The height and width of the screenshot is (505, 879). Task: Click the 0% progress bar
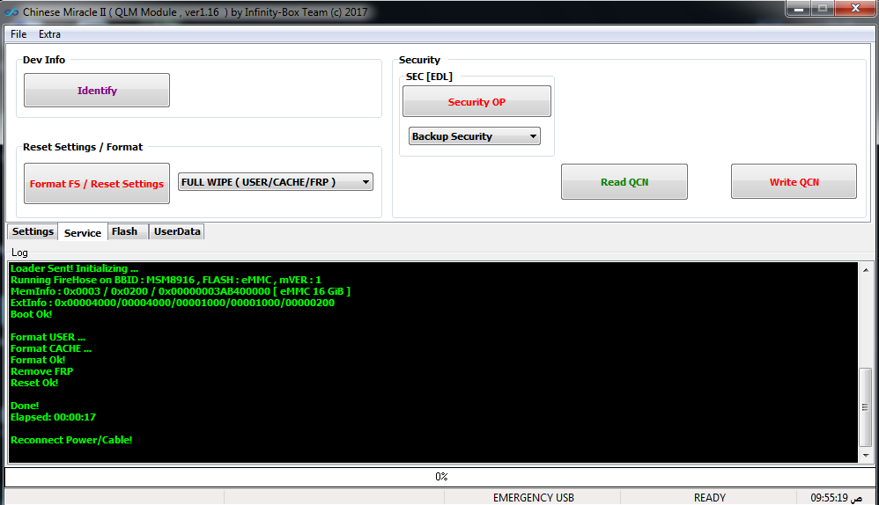click(x=440, y=477)
